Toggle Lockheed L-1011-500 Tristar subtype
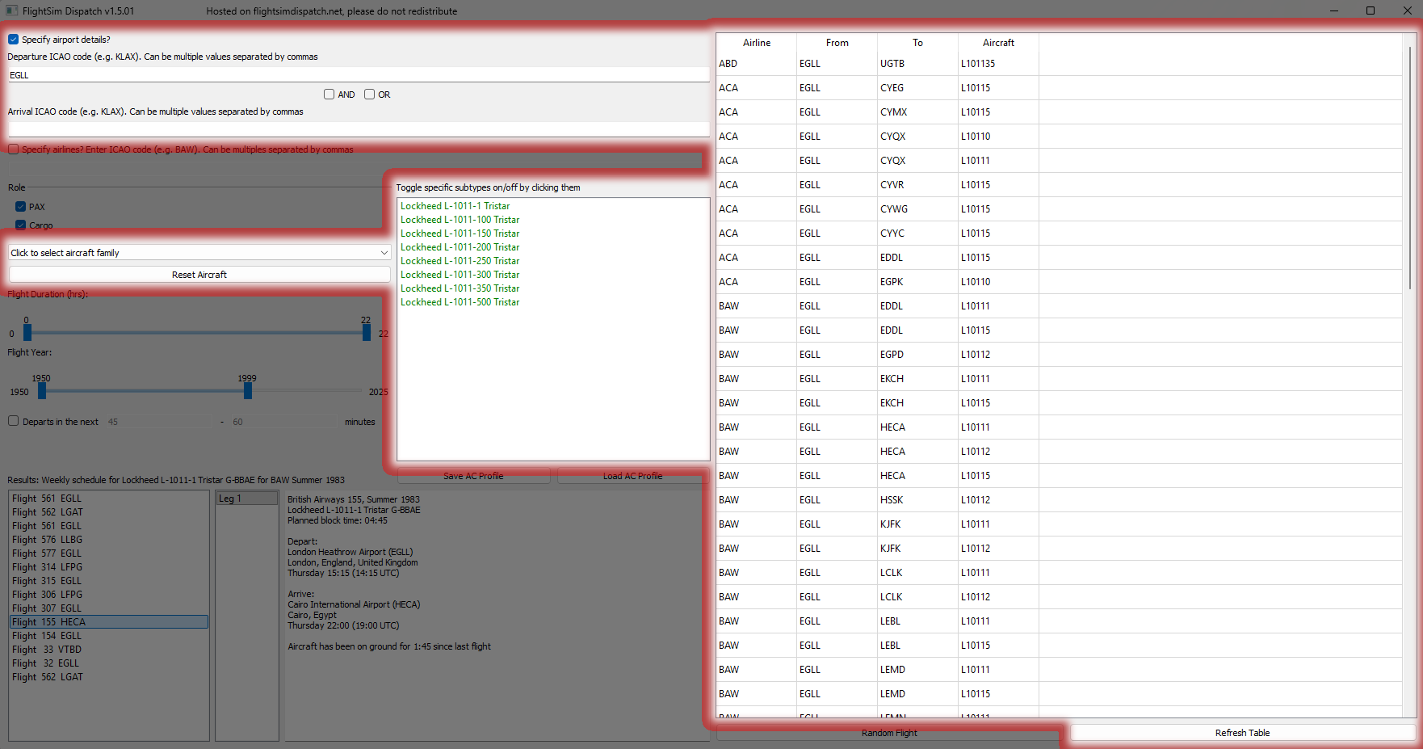1423x749 pixels. click(x=460, y=302)
